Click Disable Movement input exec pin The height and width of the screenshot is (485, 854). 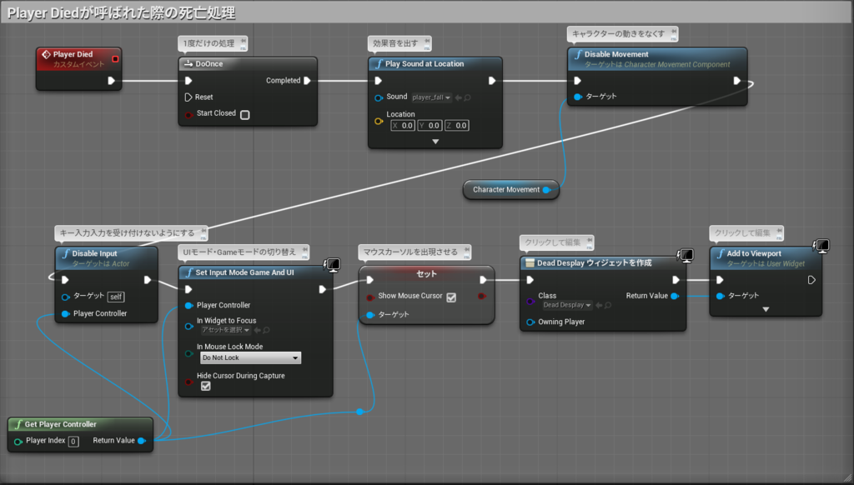(577, 81)
